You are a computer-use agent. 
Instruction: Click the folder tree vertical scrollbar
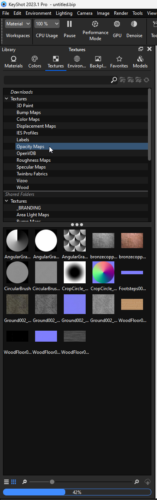(x=149, y=125)
